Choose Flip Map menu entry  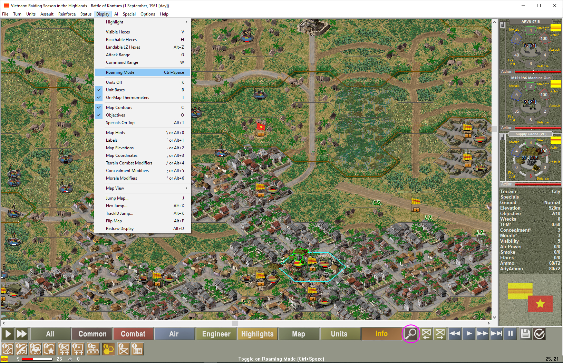coord(143,221)
